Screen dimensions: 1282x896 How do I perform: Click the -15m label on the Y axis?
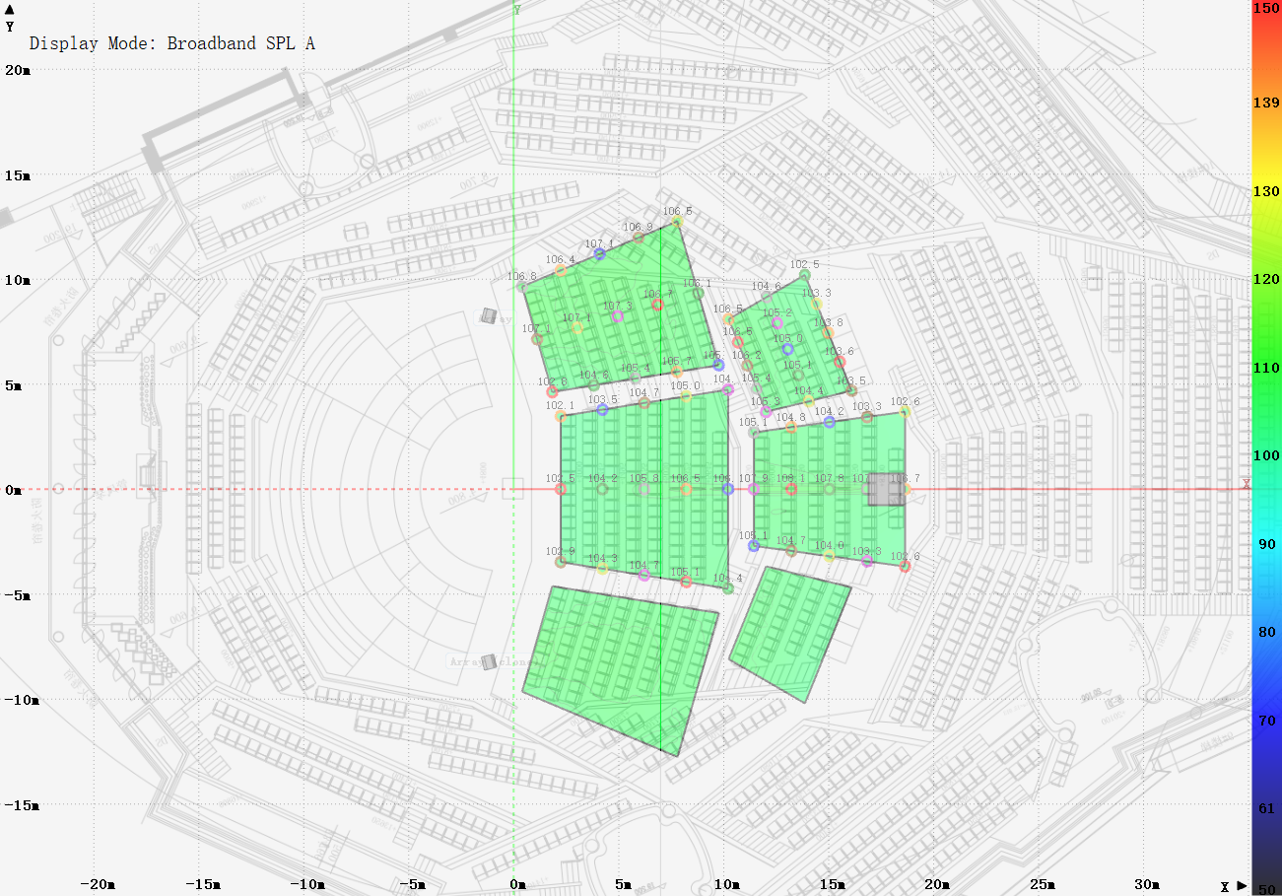coord(20,805)
